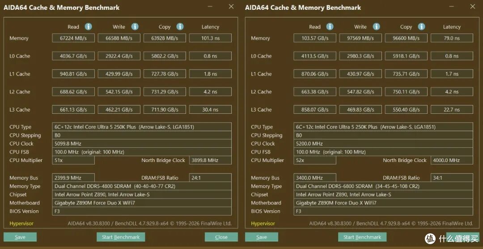
Task: Select Memory copy value 63928 MB/s
Action: tap(165, 38)
